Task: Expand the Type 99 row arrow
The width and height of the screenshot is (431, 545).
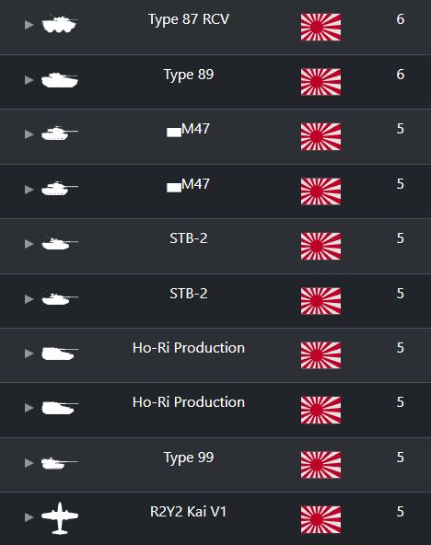Action: (29, 463)
